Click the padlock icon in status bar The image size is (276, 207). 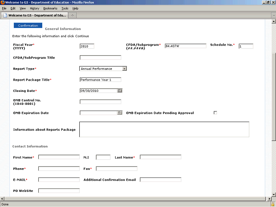(273, 204)
